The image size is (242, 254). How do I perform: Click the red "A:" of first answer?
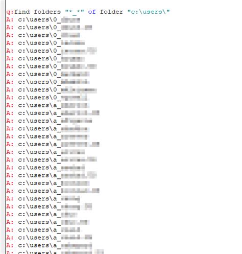point(10,20)
